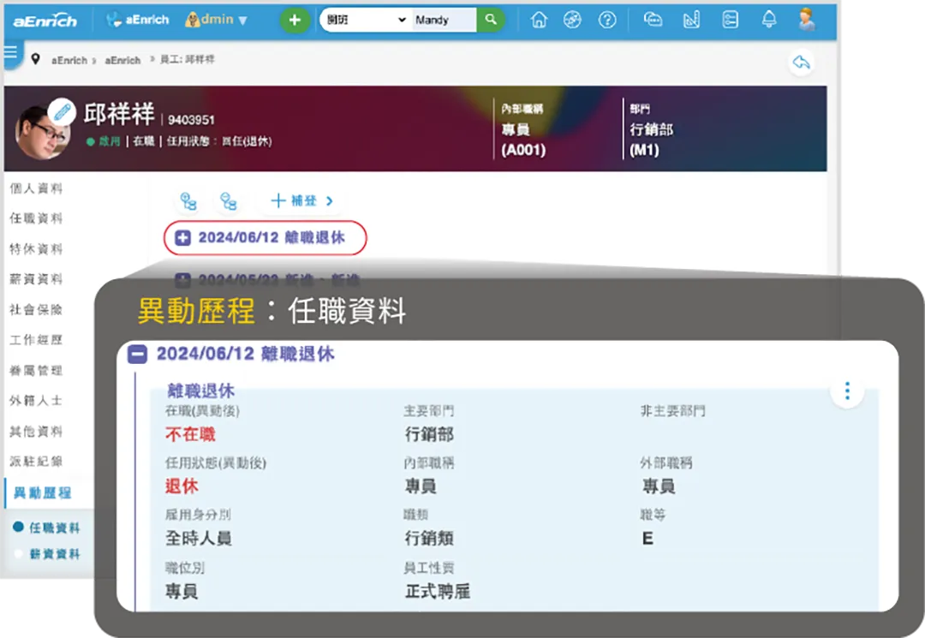Viewport: 925px width, 638px height.
Task: Open the chat messages icon
Action: click(653, 19)
